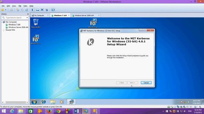The width and height of the screenshot is (204, 114).
Task: Click Cancel in the Kerberos setup wizard
Action: (146, 83)
